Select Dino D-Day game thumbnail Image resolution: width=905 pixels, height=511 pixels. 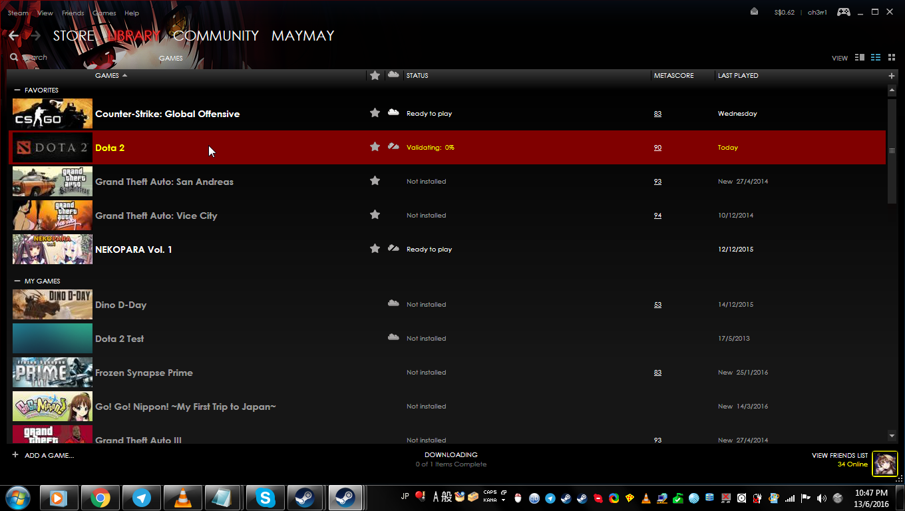tap(53, 305)
